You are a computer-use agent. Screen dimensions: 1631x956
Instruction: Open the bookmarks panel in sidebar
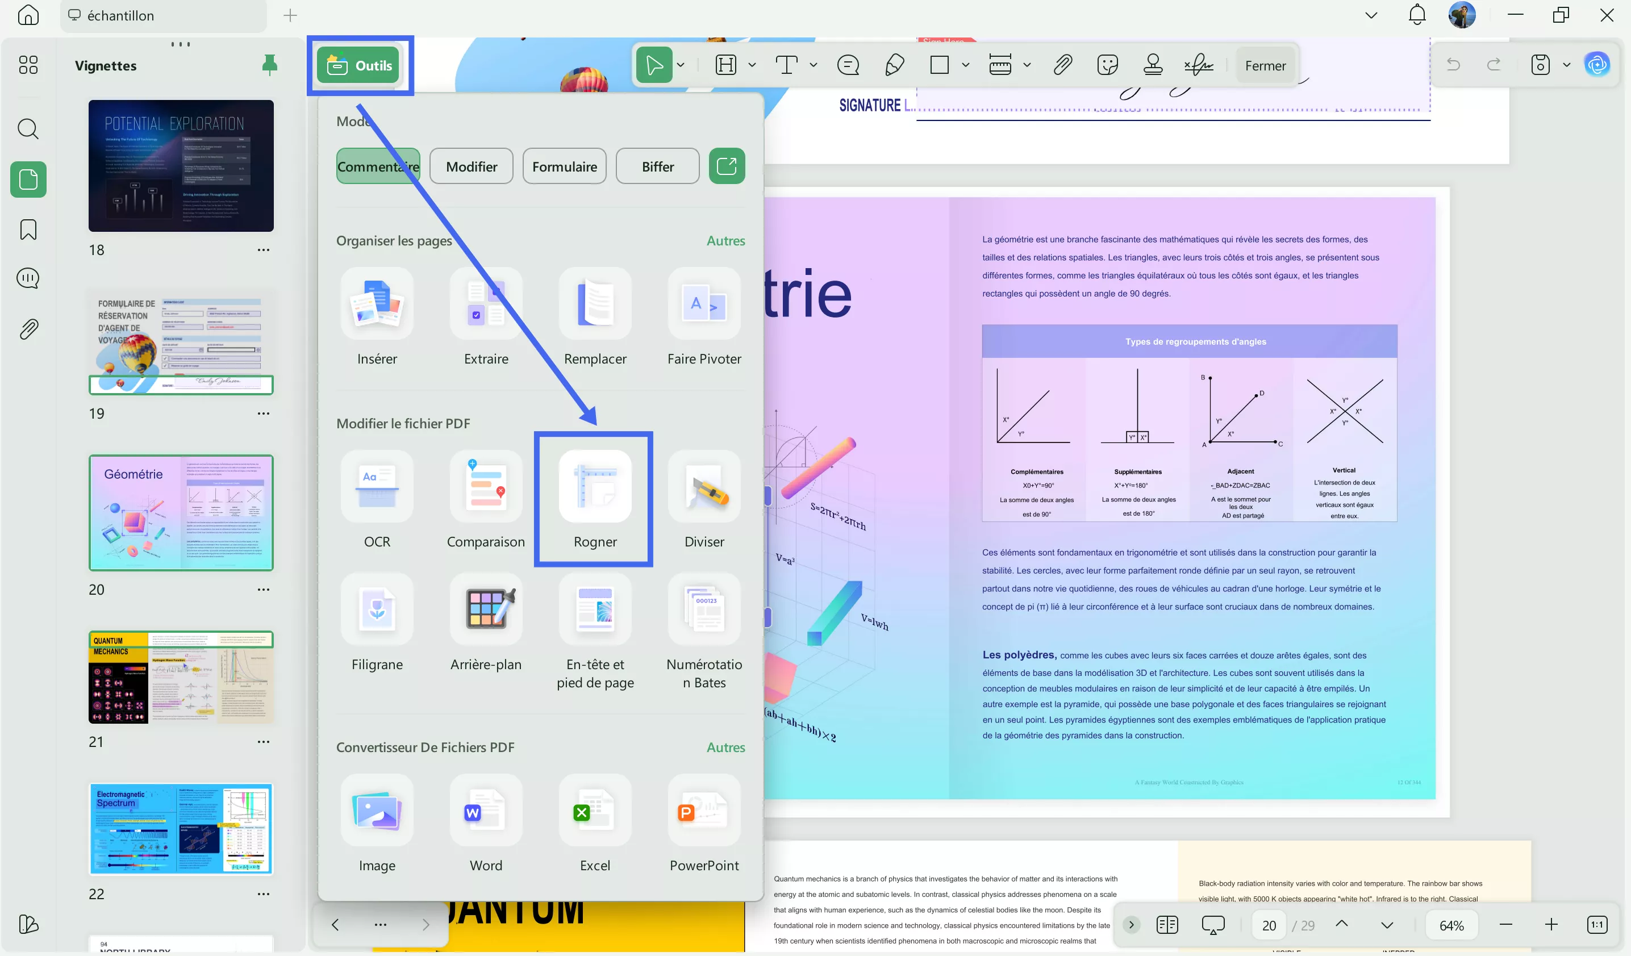tap(28, 230)
